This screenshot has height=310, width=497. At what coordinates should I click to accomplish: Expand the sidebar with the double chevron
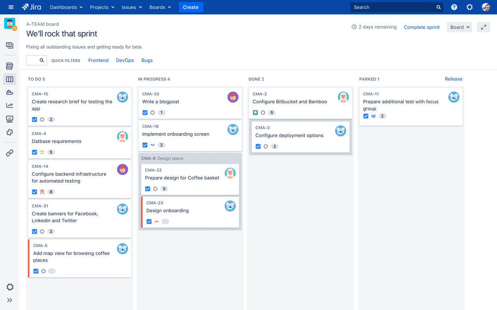[x=10, y=300]
